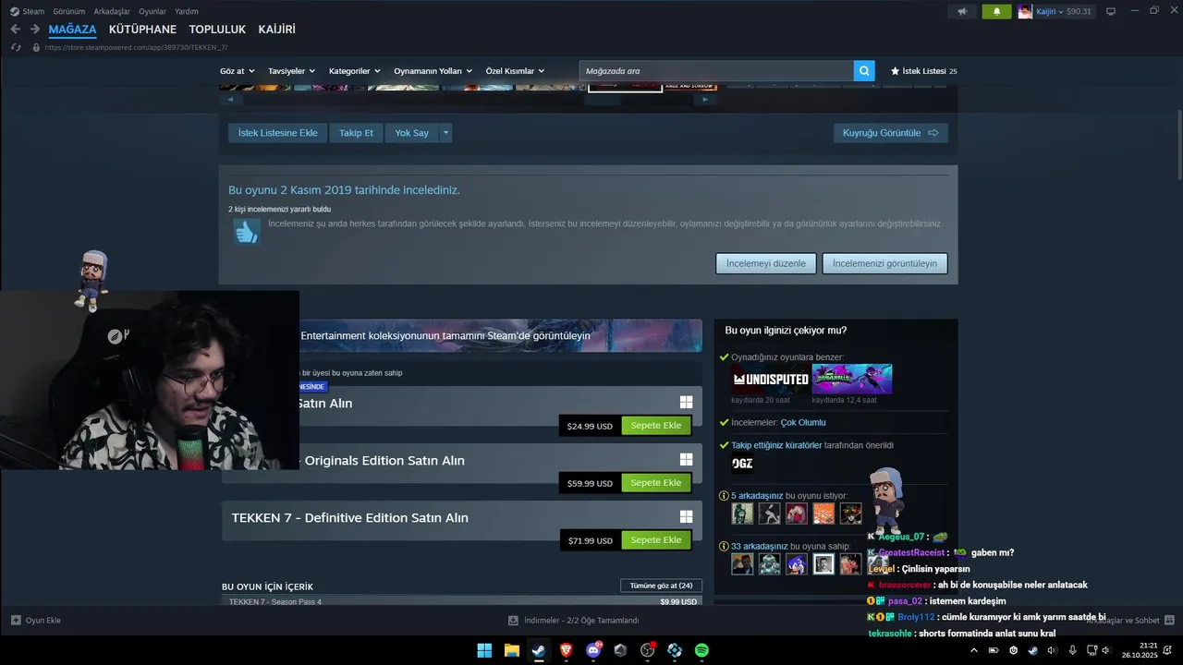The width and height of the screenshot is (1183, 665).
Task: Click İncelemeyi düzenle button
Action: pos(766,263)
